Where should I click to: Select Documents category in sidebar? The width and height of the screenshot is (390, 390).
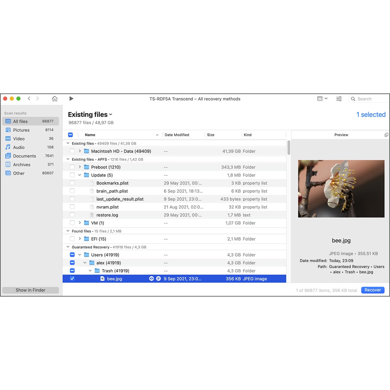[31, 156]
